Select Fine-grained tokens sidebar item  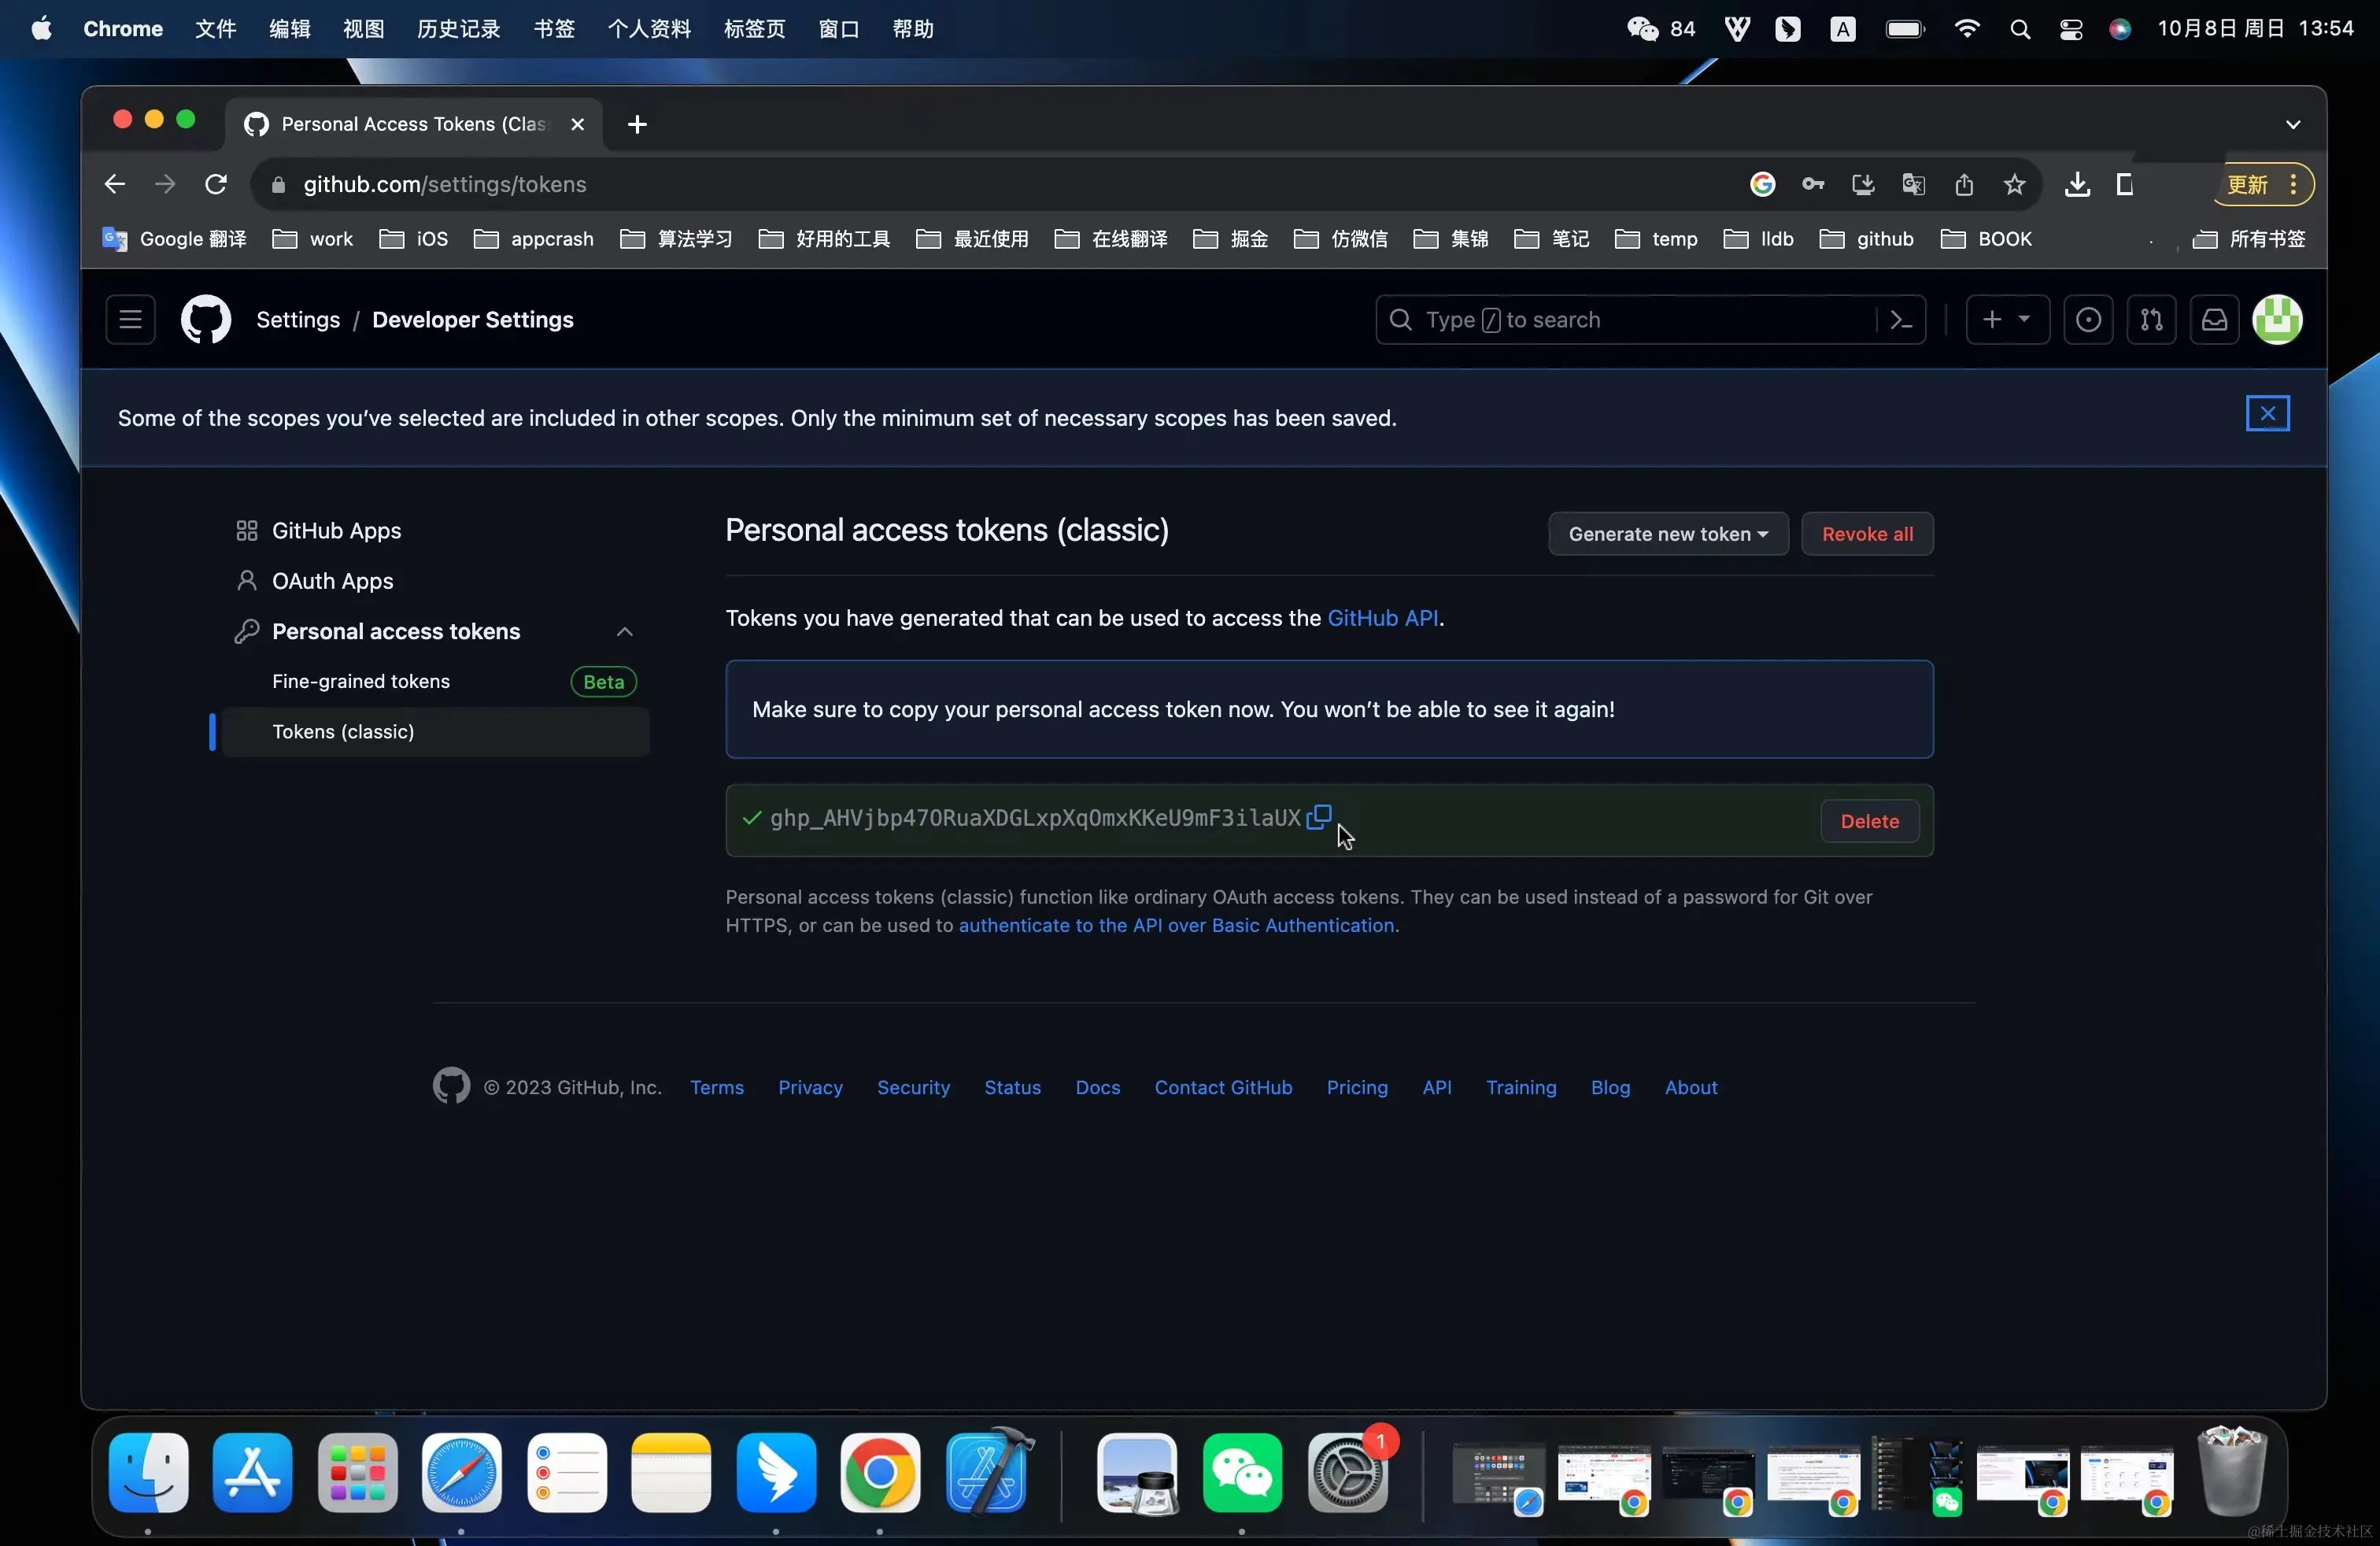pos(361,681)
